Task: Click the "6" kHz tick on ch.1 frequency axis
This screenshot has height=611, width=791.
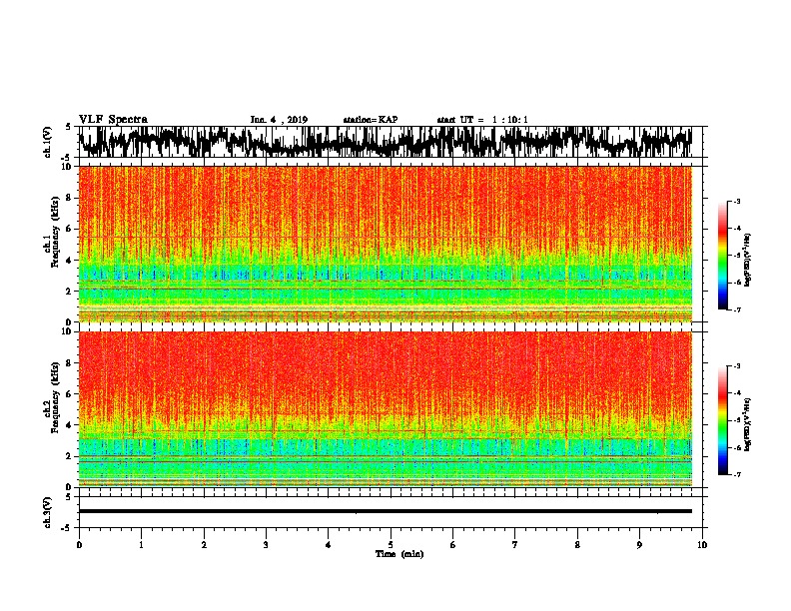Action: pyautogui.click(x=70, y=229)
